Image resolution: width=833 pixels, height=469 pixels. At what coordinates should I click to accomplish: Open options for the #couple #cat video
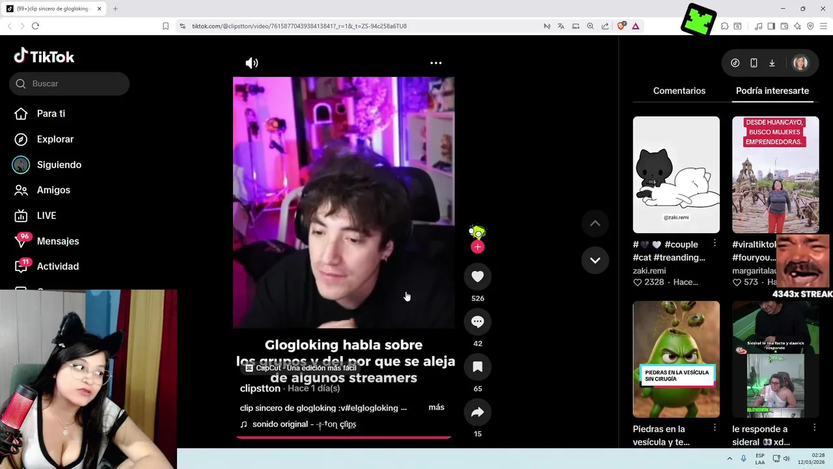pyautogui.click(x=715, y=243)
